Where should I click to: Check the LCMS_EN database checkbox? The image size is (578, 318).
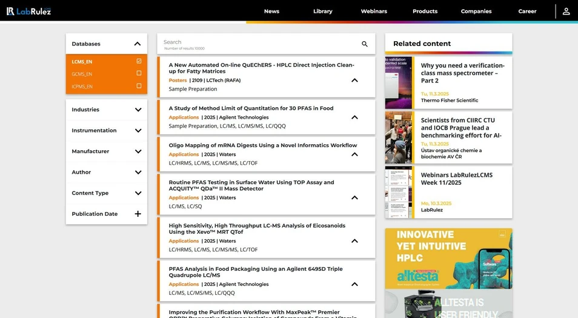click(x=139, y=61)
